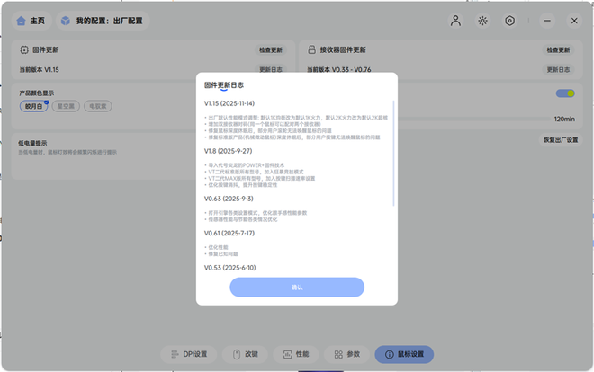Click the changelog dialog's vertical scrollbar
594x372 pixels.
393,153
